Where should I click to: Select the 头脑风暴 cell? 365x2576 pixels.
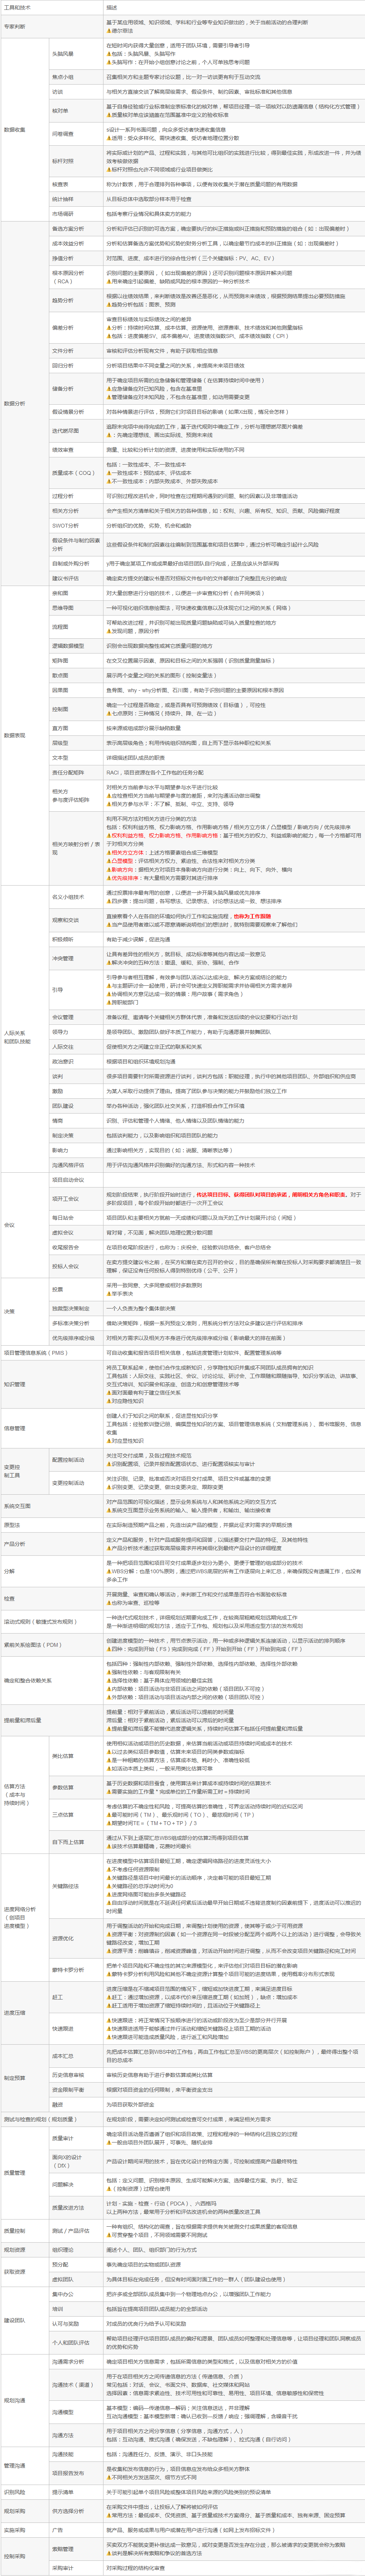pos(76,54)
